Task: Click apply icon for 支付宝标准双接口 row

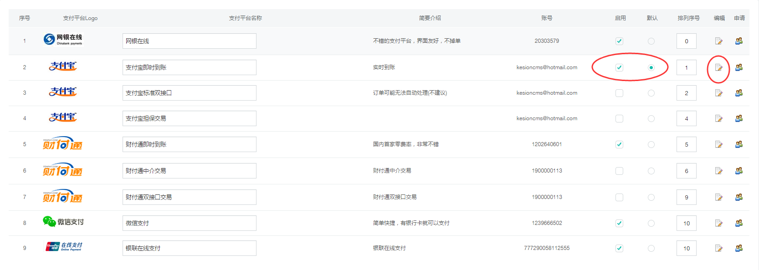Action: tap(738, 93)
